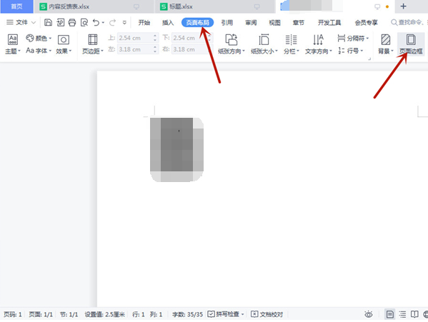428x322 pixels.
Task: Click the top margin 2.54 cm field
Action: pos(138,38)
